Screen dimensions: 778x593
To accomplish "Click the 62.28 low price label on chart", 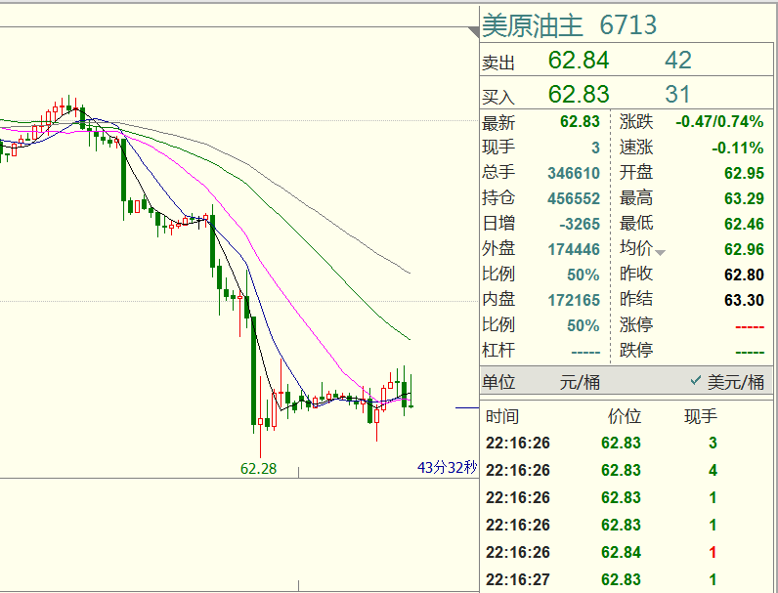I will pyautogui.click(x=258, y=469).
